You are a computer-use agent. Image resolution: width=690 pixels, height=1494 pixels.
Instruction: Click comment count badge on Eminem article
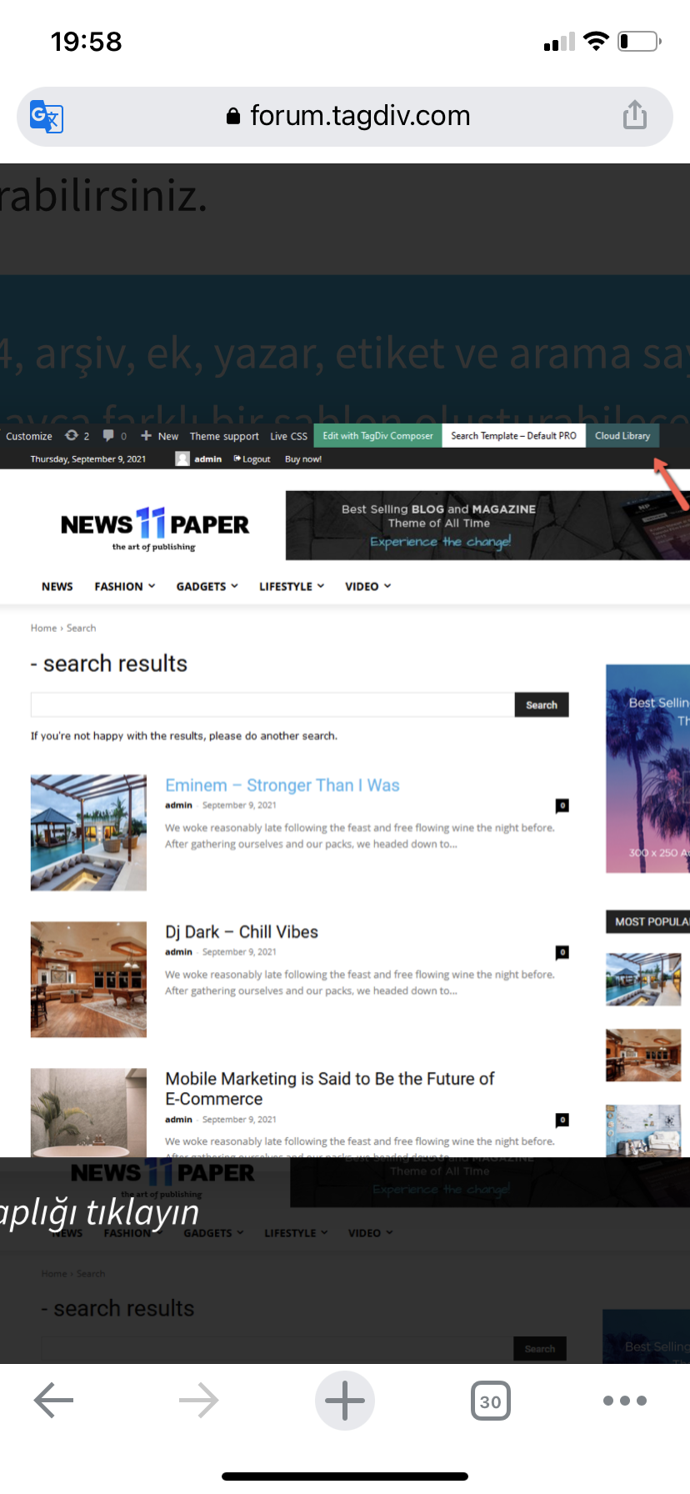562,805
